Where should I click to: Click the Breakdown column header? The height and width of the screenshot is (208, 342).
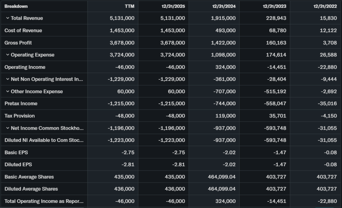tap(16, 6)
